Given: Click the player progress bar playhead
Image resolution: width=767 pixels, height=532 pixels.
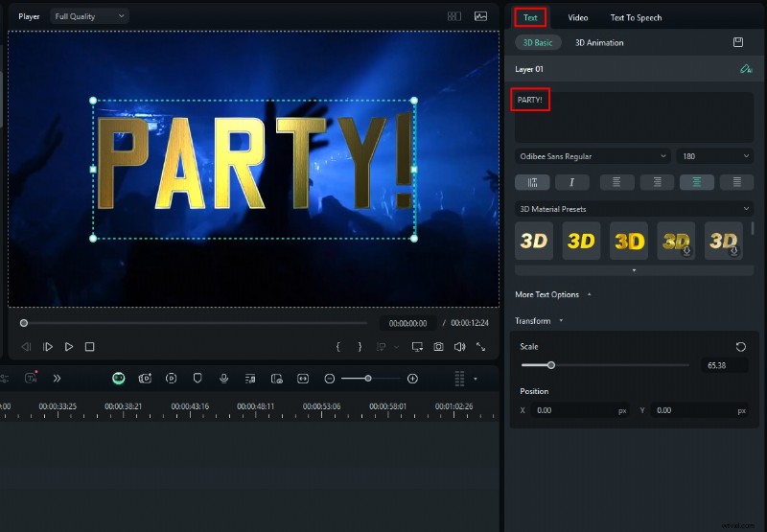Looking at the screenshot, I should pyautogui.click(x=23, y=323).
